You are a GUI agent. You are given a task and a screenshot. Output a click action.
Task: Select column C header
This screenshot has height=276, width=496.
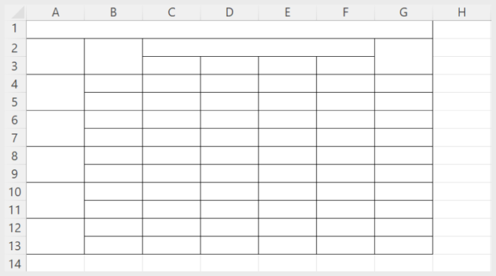(x=171, y=12)
